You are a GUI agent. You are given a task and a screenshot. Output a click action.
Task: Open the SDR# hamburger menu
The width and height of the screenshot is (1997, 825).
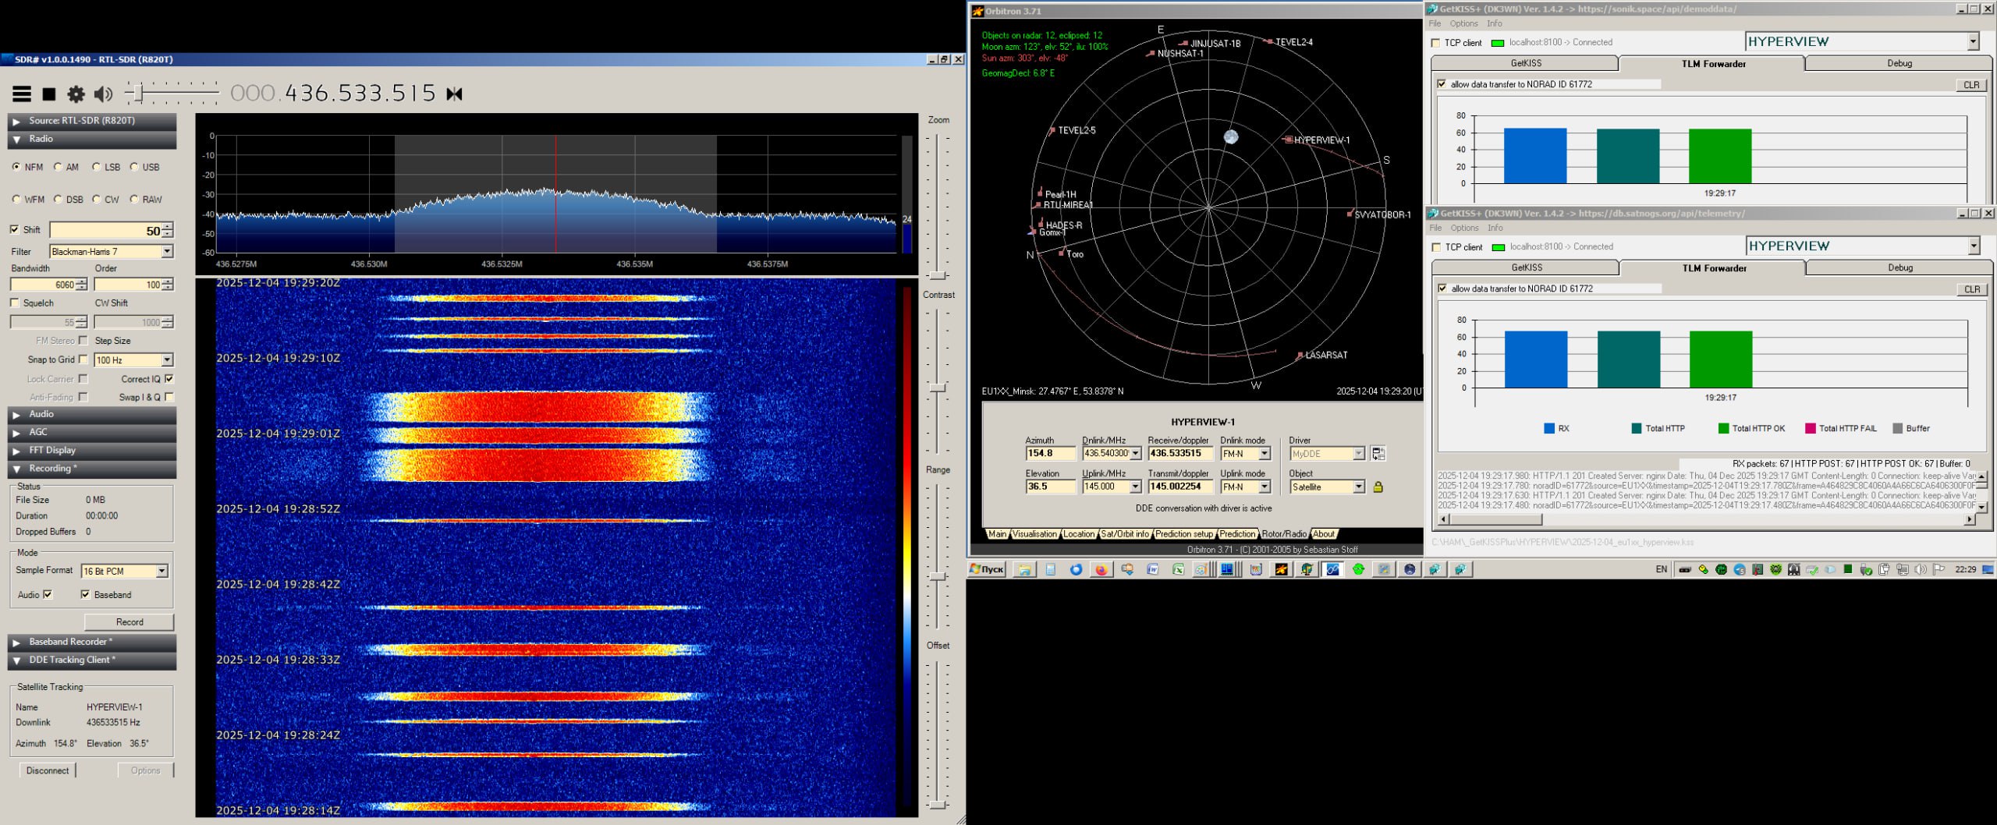[x=22, y=94]
